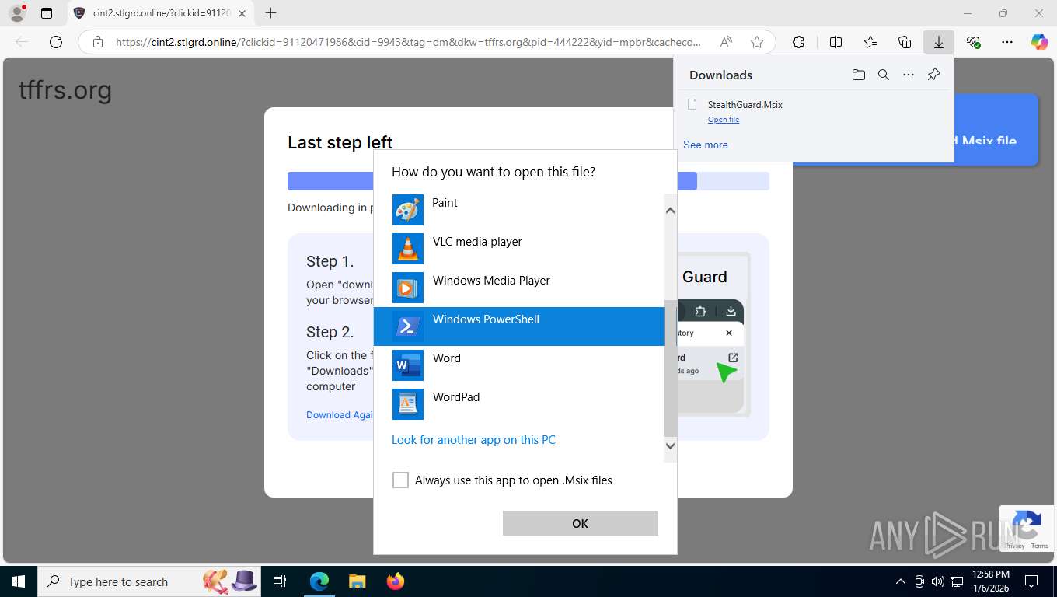Open notification center icon

coord(1031,581)
